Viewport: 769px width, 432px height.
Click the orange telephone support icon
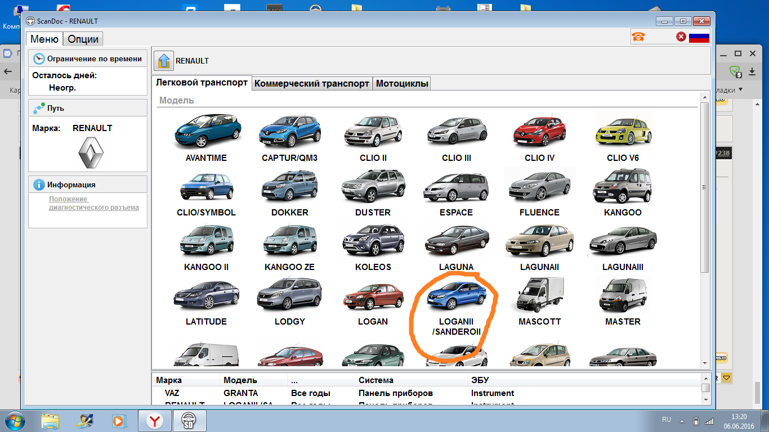coord(638,37)
